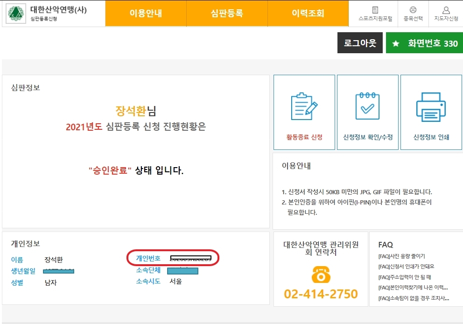The height and width of the screenshot is (324, 463).
Task: Click phone number 02-414-2750
Action: click(321, 294)
